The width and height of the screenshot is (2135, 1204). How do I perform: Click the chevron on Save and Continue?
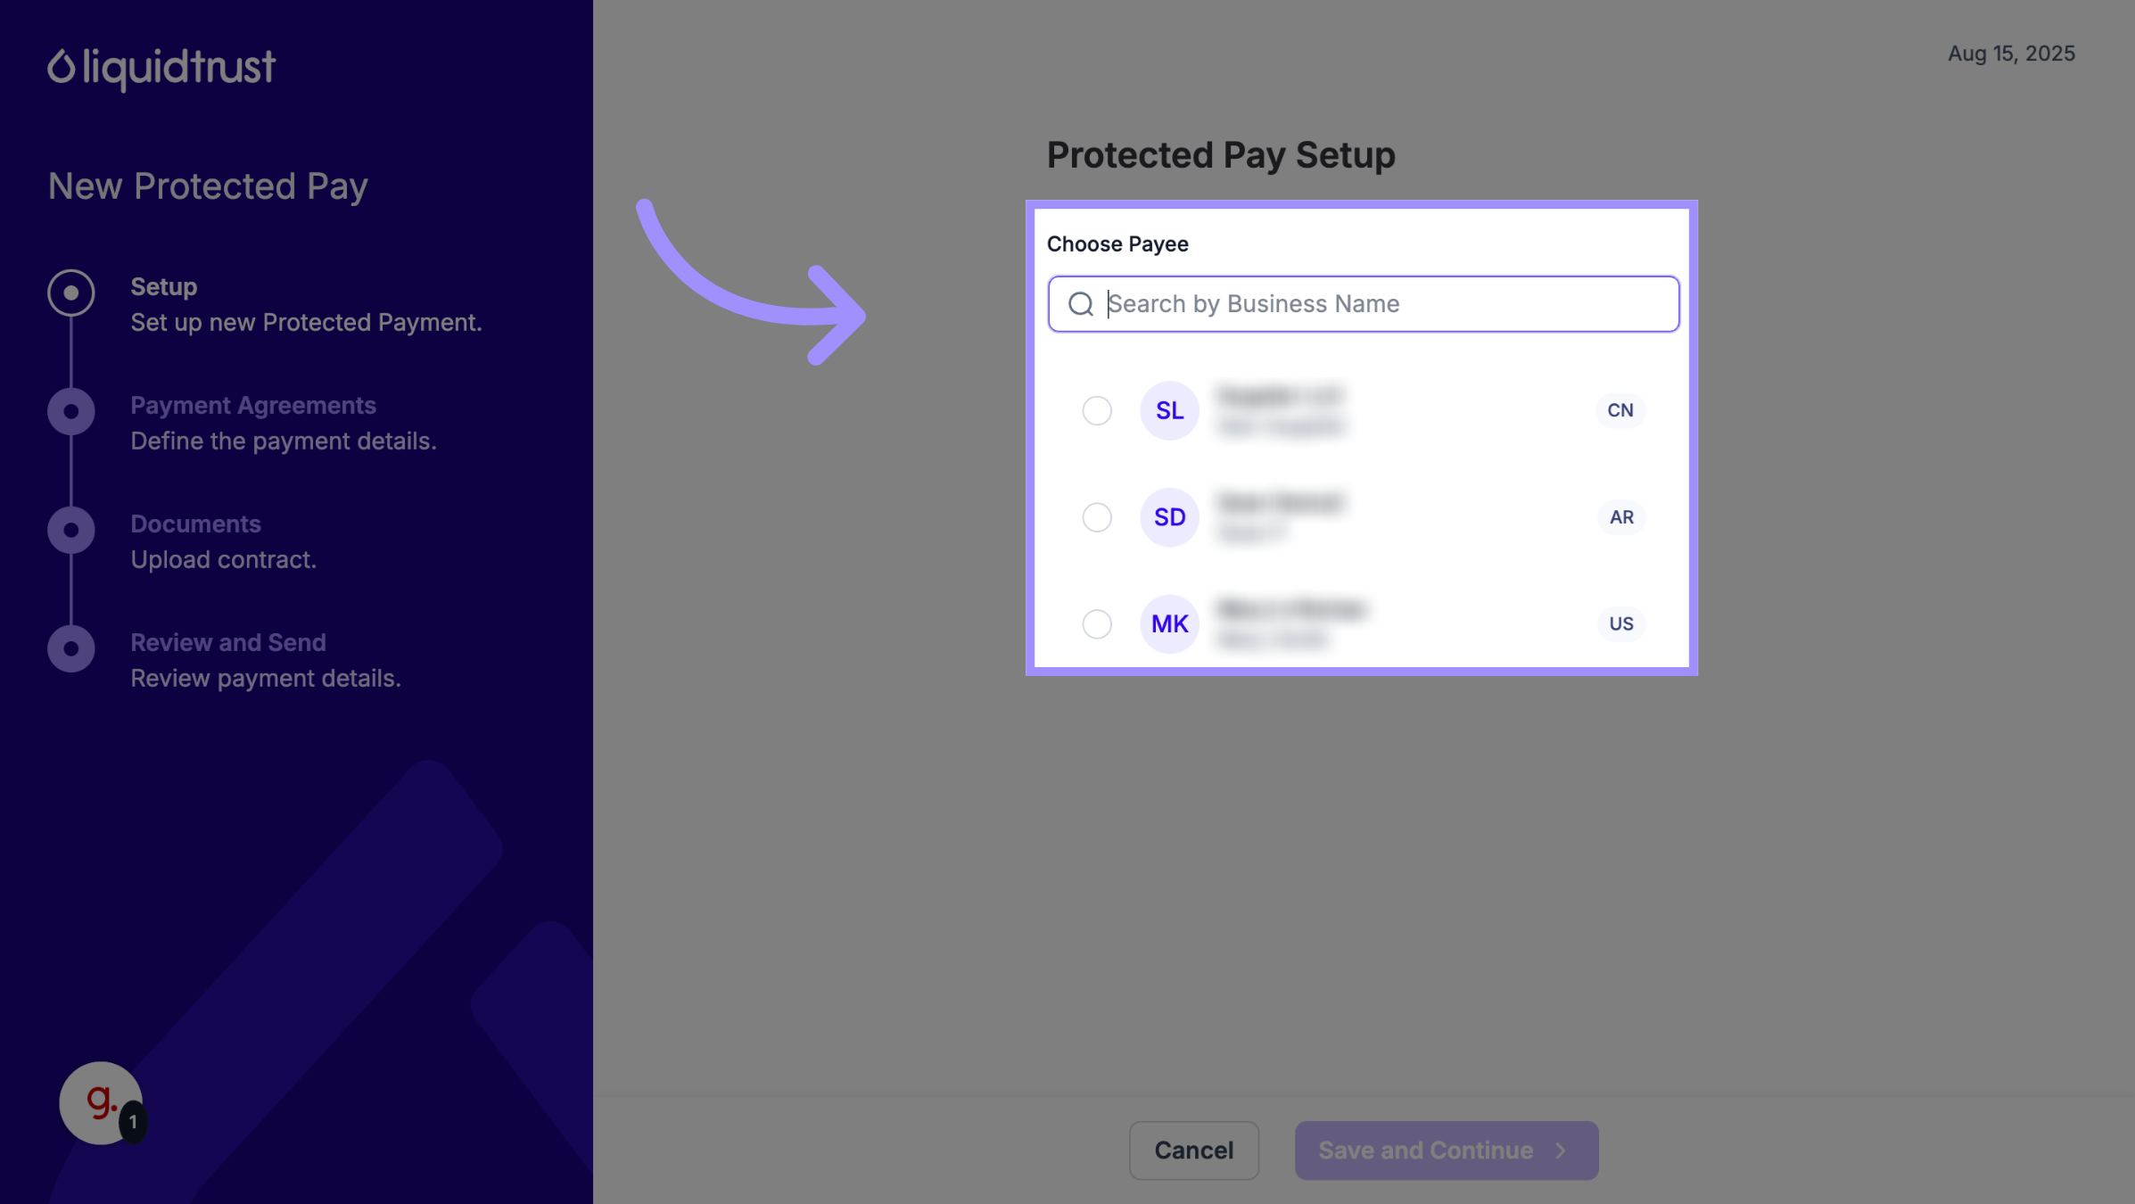click(x=1561, y=1150)
